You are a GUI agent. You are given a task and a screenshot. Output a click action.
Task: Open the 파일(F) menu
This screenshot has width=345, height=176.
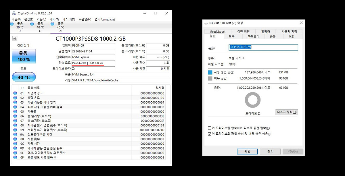click(16, 19)
